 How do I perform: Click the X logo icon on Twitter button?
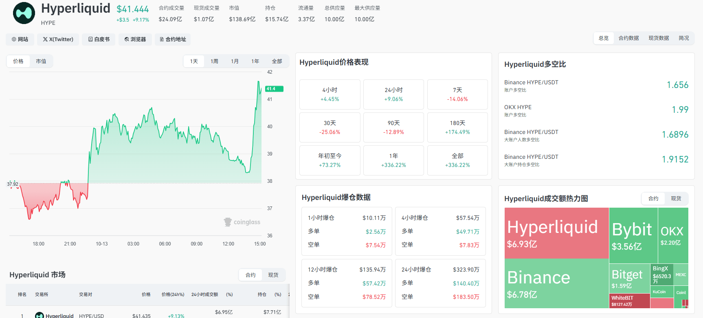[x=45, y=39]
